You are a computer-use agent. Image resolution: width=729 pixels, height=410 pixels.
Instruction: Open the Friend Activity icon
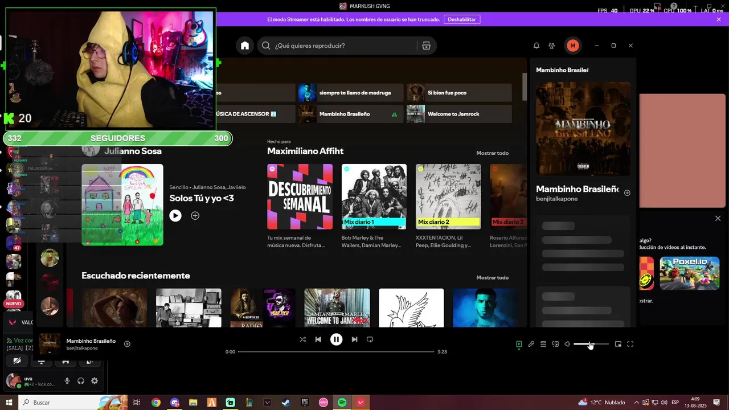tap(552, 46)
